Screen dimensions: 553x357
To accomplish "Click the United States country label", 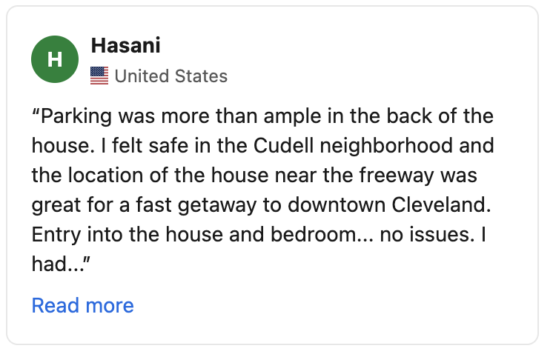I will (x=171, y=76).
